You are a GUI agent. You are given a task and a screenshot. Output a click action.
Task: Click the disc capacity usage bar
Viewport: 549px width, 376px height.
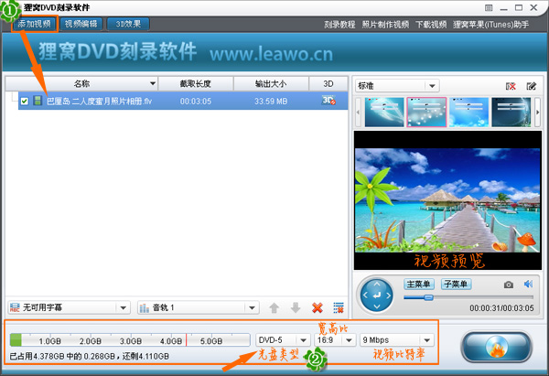[x=130, y=340]
